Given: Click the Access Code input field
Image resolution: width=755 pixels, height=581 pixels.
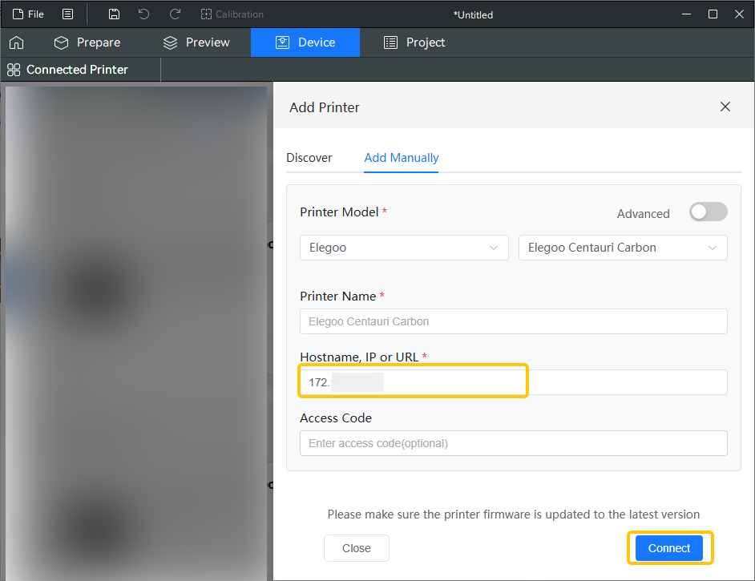Looking at the screenshot, I should pyautogui.click(x=513, y=443).
